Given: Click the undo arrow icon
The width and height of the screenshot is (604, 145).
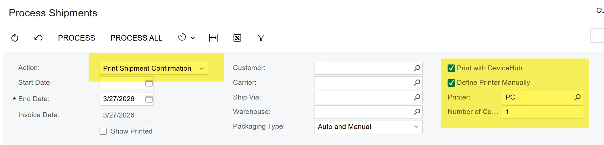Looking at the screenshot, I should [38, 38].
